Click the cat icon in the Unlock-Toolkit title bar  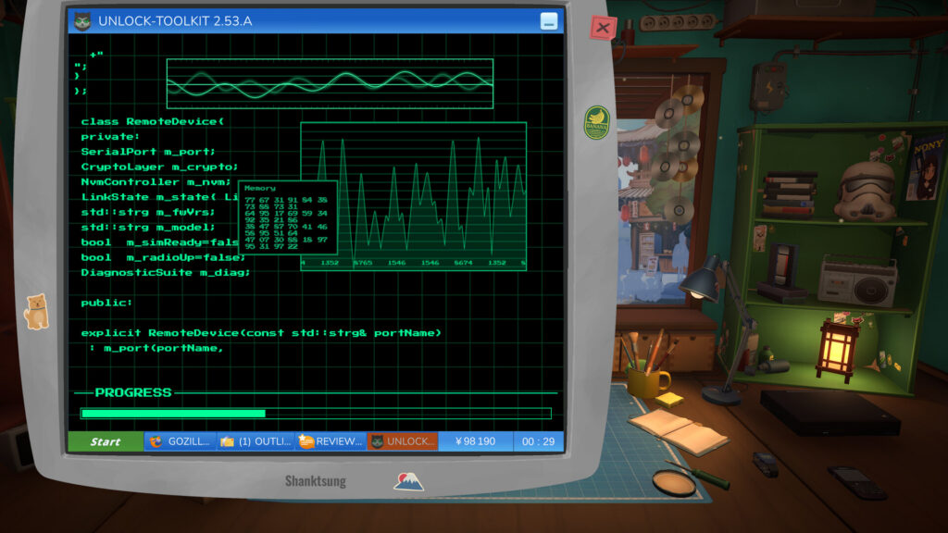pos(82,21)
